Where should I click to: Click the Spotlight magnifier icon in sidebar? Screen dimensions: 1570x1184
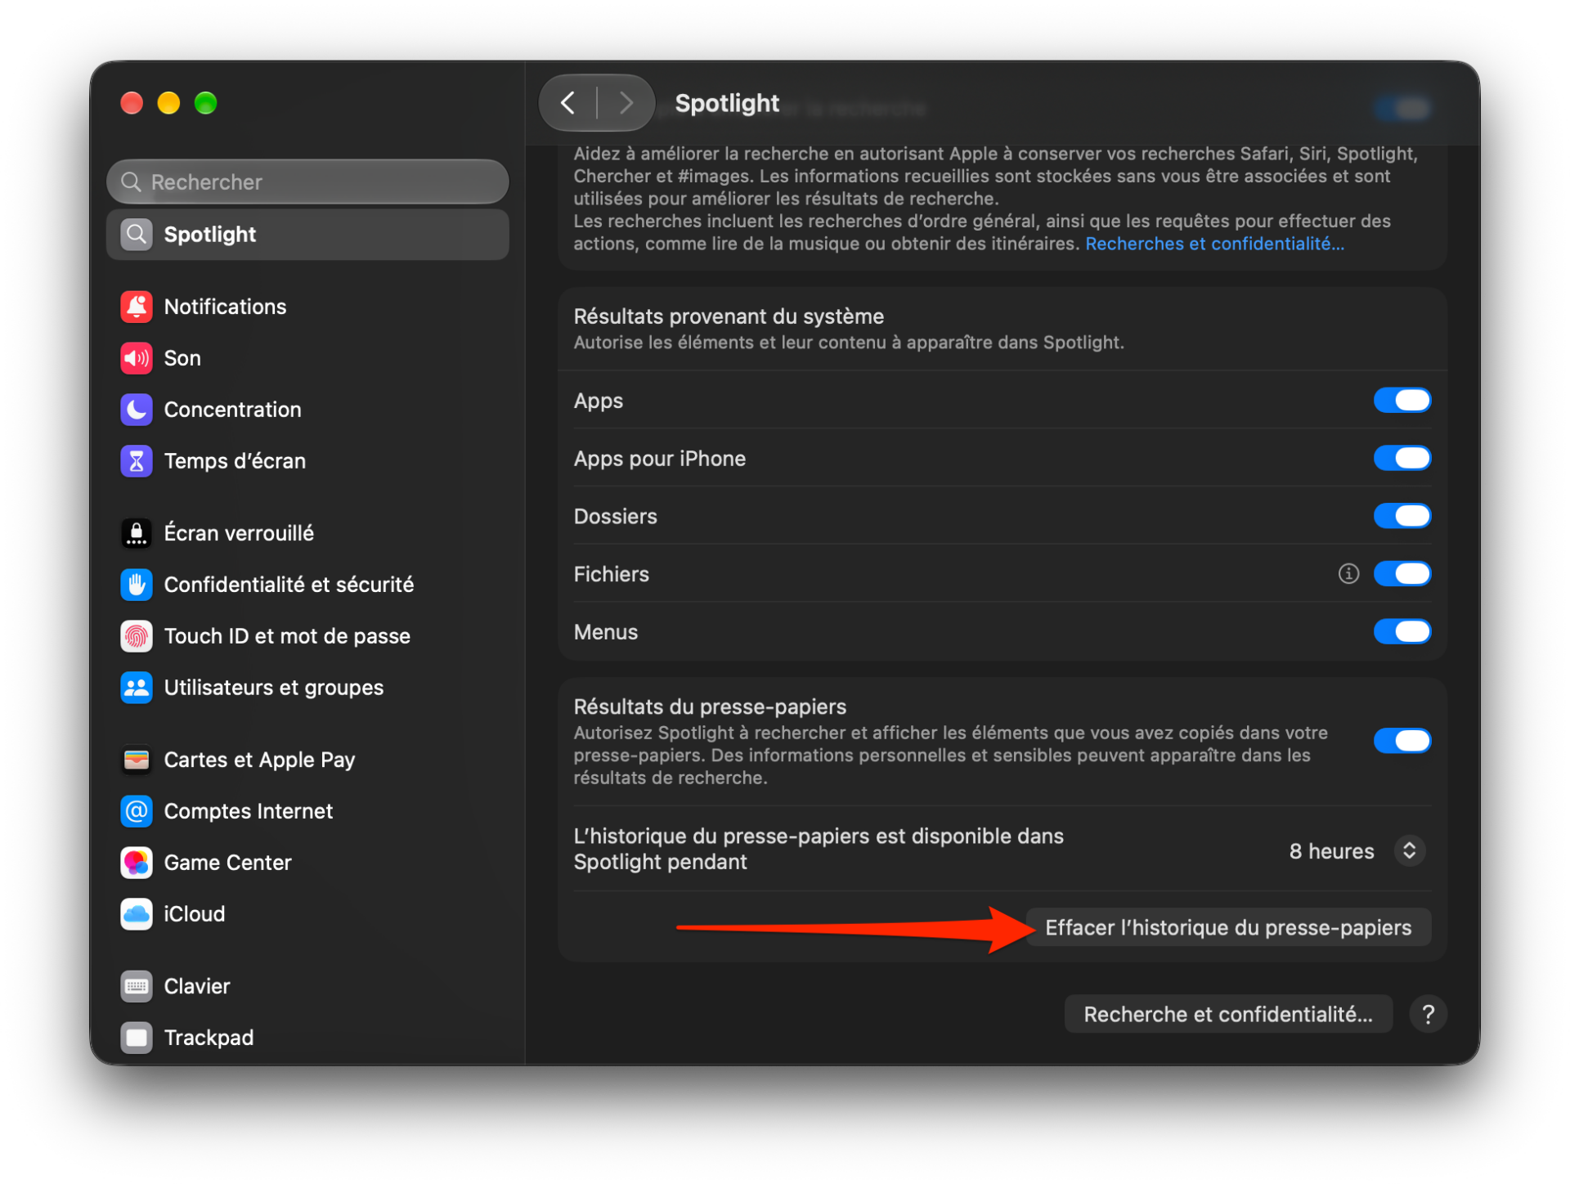pos(137,235)
